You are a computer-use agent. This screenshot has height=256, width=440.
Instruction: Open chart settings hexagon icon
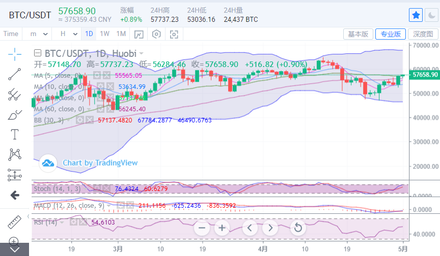pyautogui.click(x=156, y=34)
